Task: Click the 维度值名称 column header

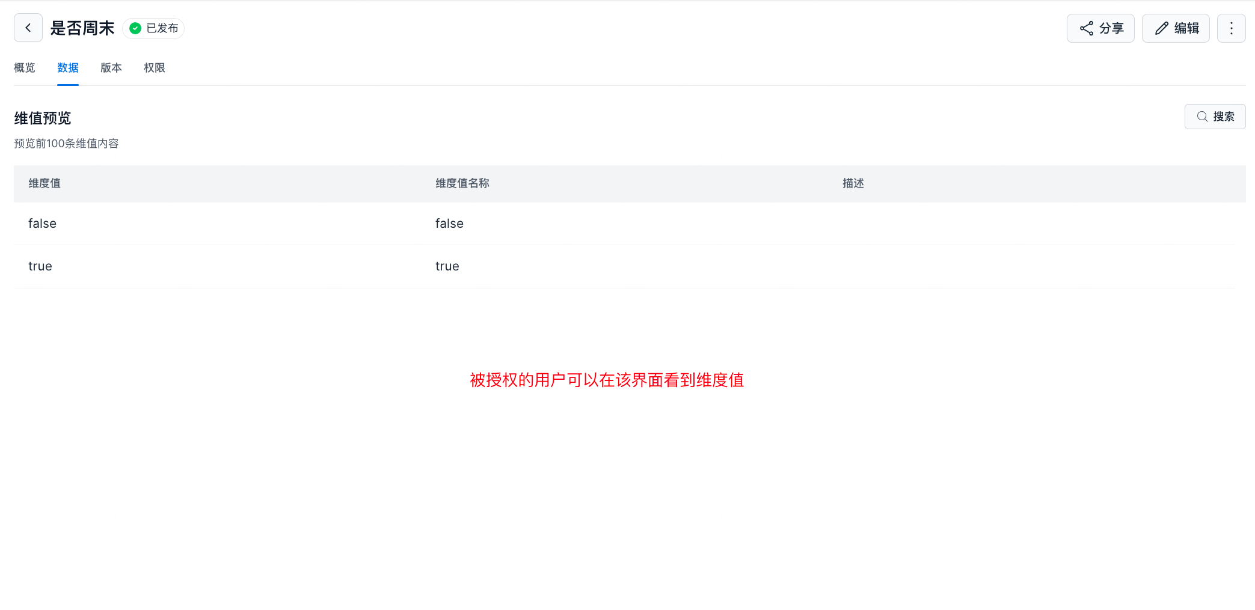Action: click(x=462, y=183)
